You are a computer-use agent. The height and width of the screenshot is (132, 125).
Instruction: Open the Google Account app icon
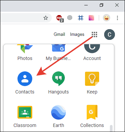[x=92, y=49]
